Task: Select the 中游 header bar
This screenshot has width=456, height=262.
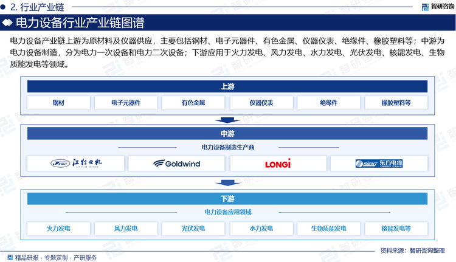Action: (227, 134)
